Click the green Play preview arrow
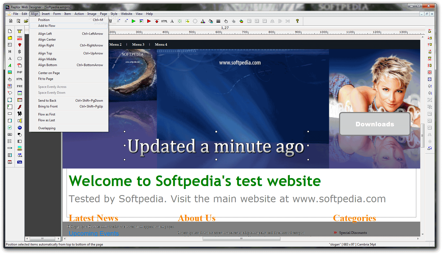The height and width of the screenshot is (254, 442). [x=133, y=21]
